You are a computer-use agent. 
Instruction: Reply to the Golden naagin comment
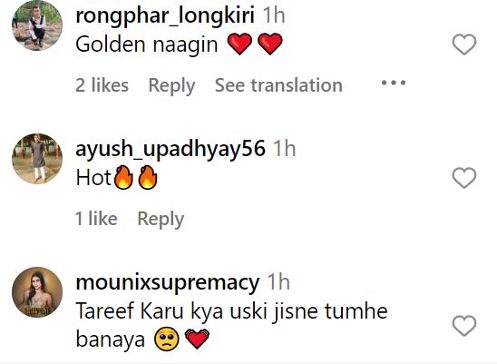pos(171,85)
